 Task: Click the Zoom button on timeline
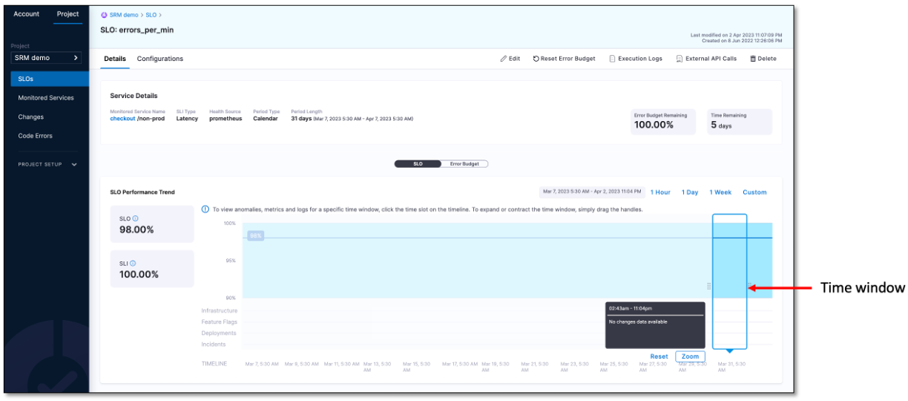click(x=690, y=356)
